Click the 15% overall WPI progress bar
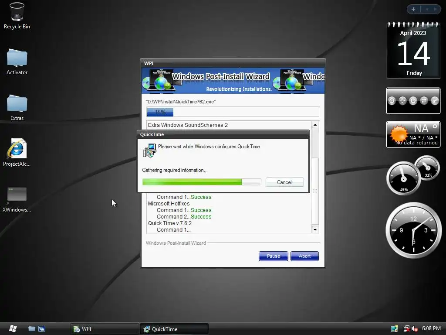This screenshot has height=335, width=446. tap(233, 112)
